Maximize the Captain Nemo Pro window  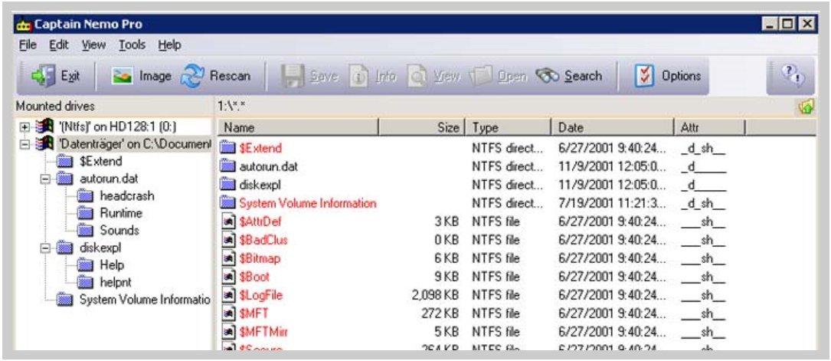click(x=788, y=24)
